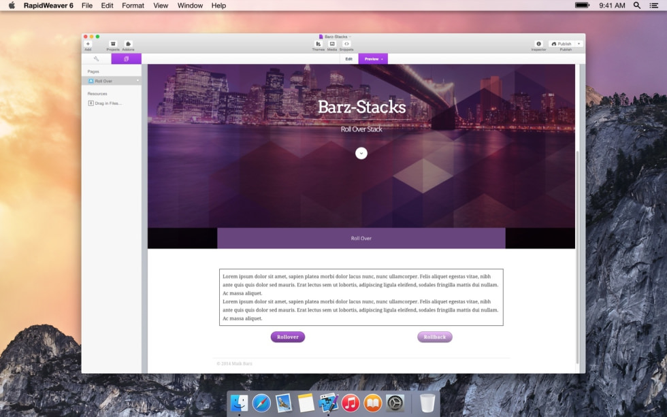Click the © 2014 Maik Barz footer text
This screenshot has width=667, height=417.
tap(234, 363)
